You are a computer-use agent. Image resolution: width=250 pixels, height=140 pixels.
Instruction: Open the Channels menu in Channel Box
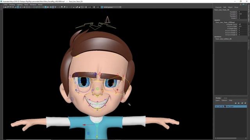(218, 7)
